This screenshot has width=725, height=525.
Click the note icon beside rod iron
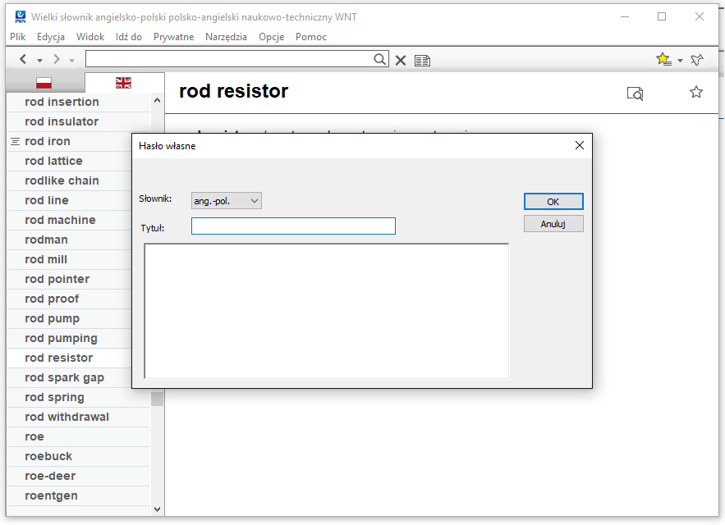pyautogui.click(x=16, y=141)
